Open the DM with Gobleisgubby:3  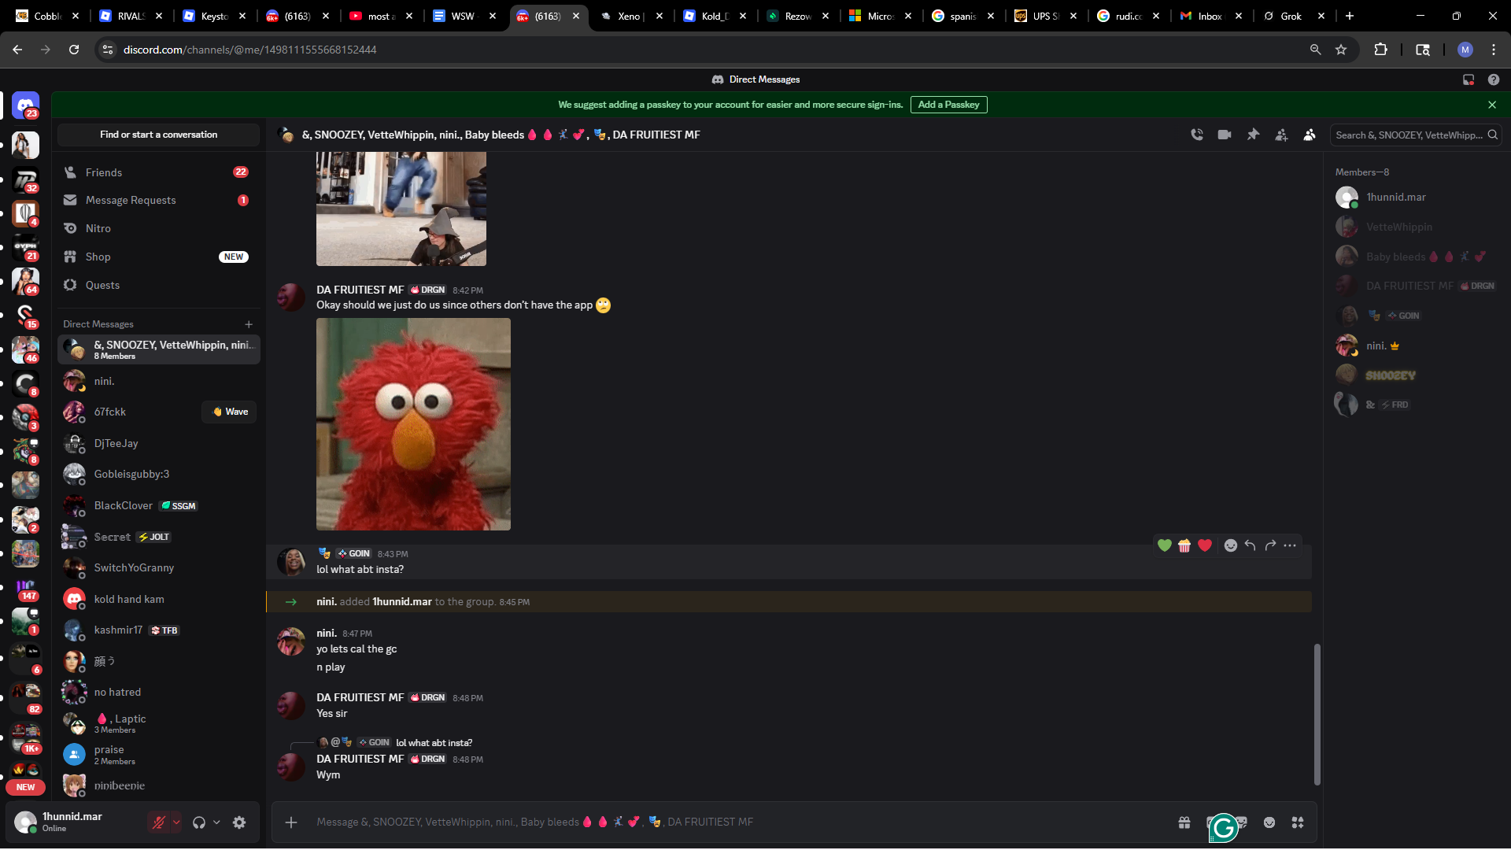(x=158, y=475)
